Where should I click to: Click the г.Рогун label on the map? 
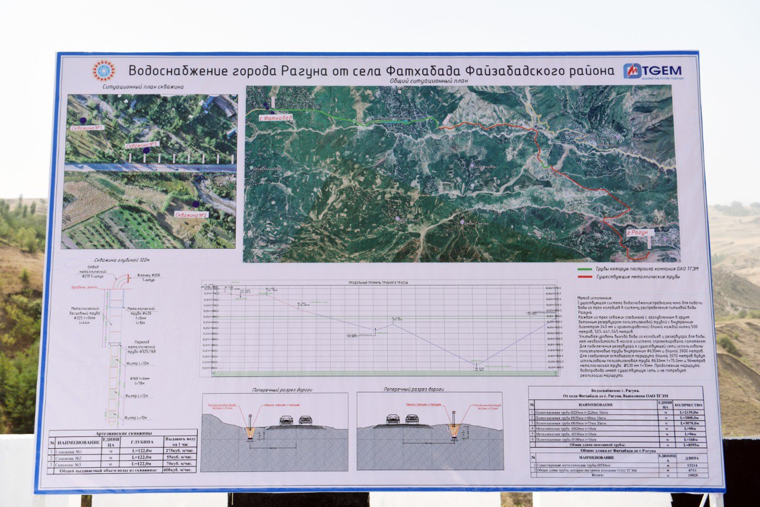[x=640, y=232]
